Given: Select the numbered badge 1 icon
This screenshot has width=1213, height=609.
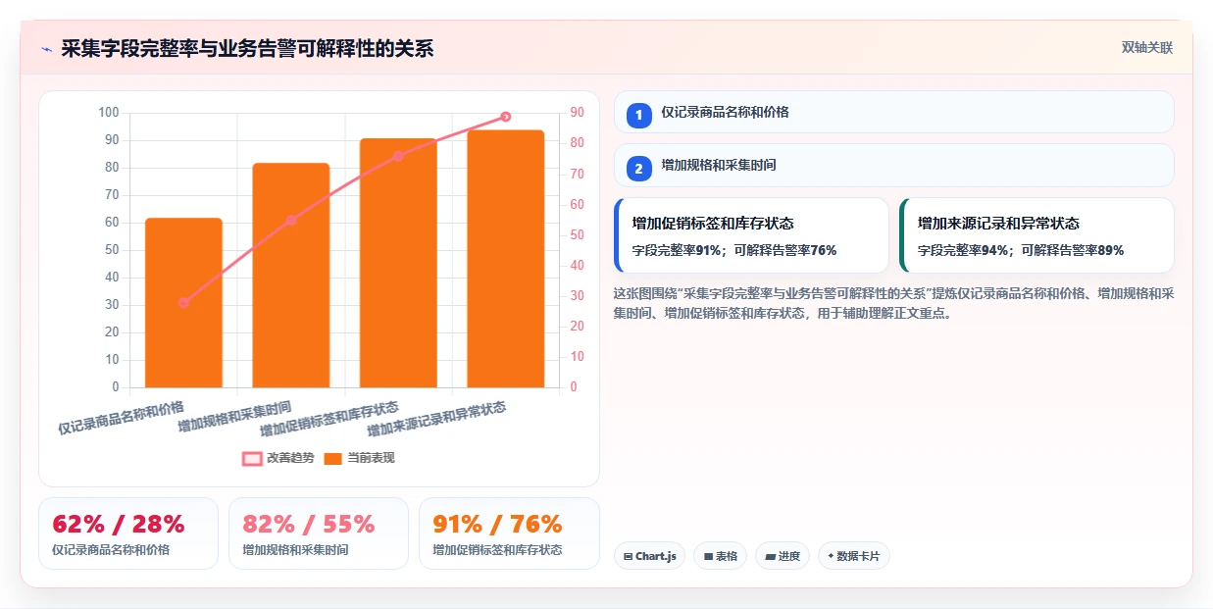Looking at the screenshot, I should click(x=638, y=115).
